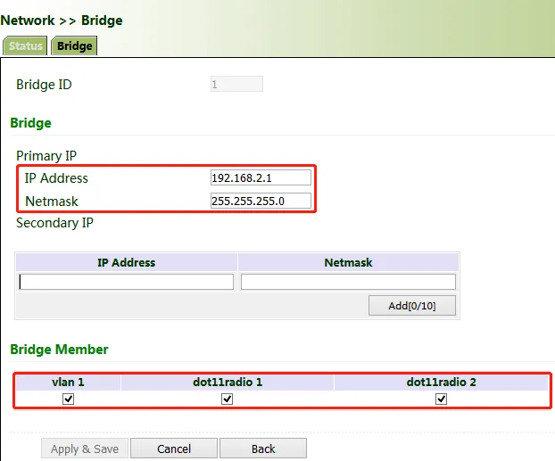Click the Bridge ID label

[44, 85]
